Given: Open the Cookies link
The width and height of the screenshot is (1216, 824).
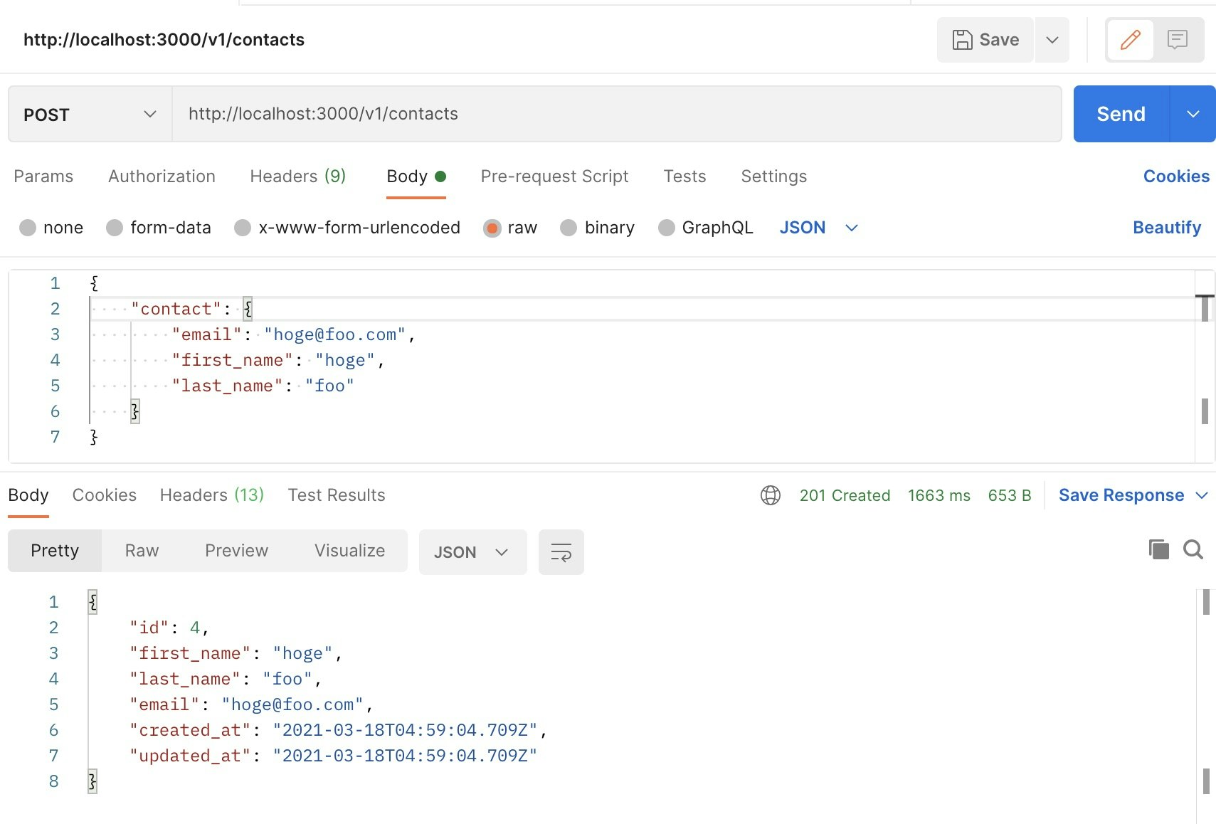Looking at the screenshot, I should coord(1175,176).
